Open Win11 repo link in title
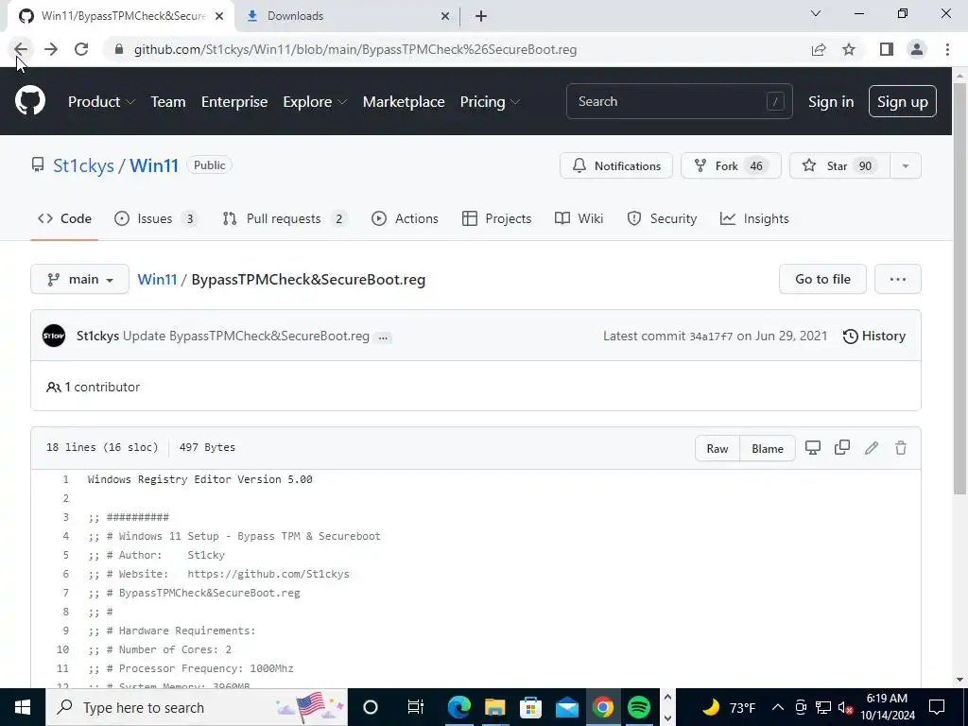The height and width of the screenshot is (726, 968). [154, 165]
